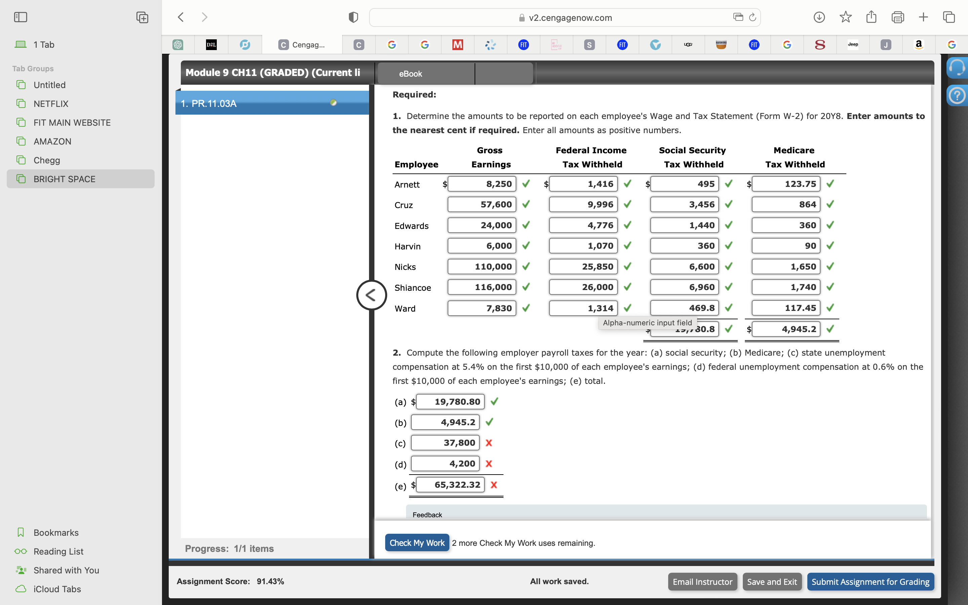
Task: Show all tabs with the tab overview icon
Action: (x=949, y=17)
